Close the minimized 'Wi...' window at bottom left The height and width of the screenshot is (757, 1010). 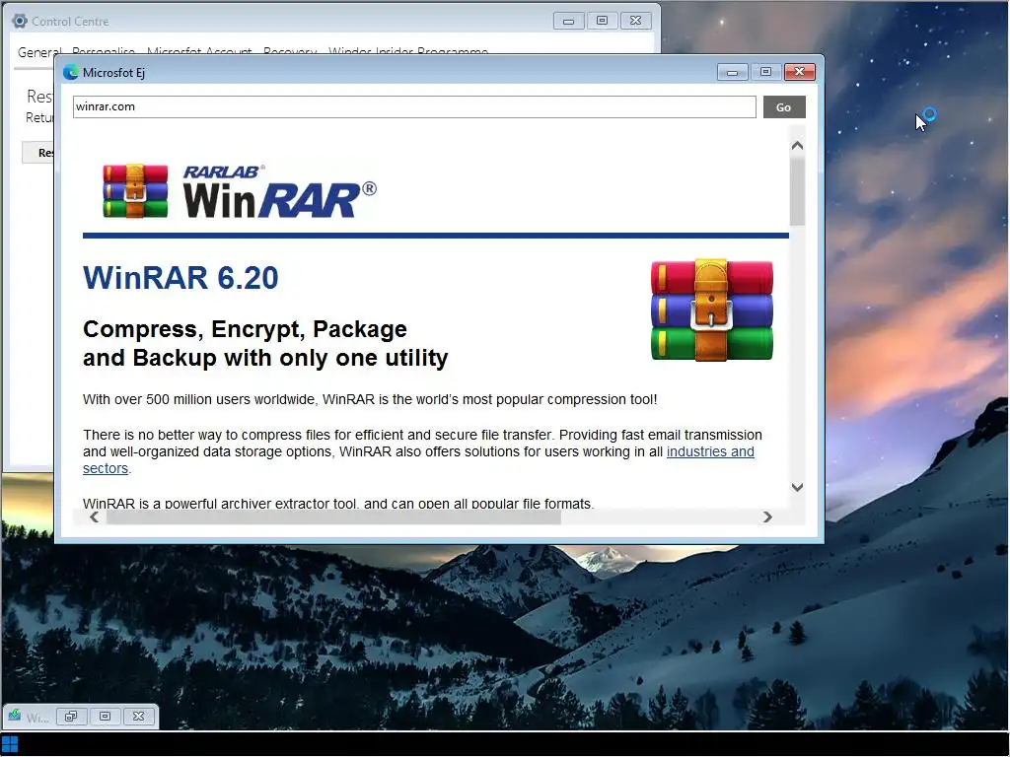tap(138, 717)
